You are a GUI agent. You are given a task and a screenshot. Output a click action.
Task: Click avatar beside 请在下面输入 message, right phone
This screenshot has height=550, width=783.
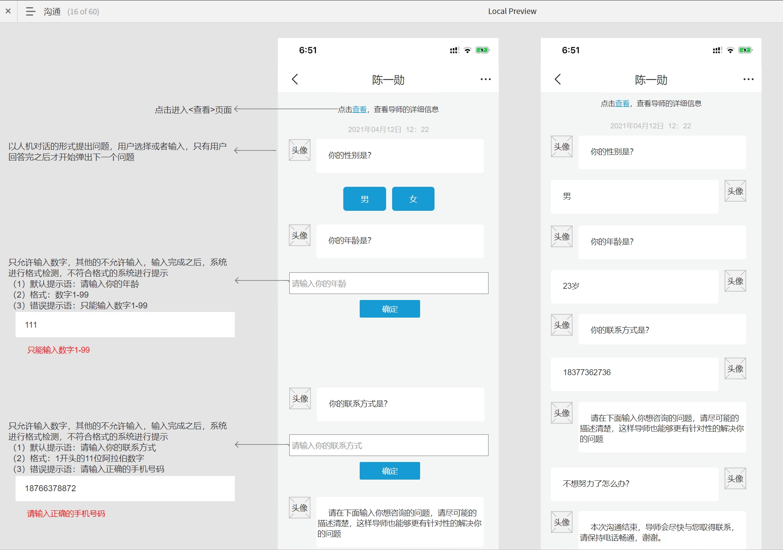point(562,413)
